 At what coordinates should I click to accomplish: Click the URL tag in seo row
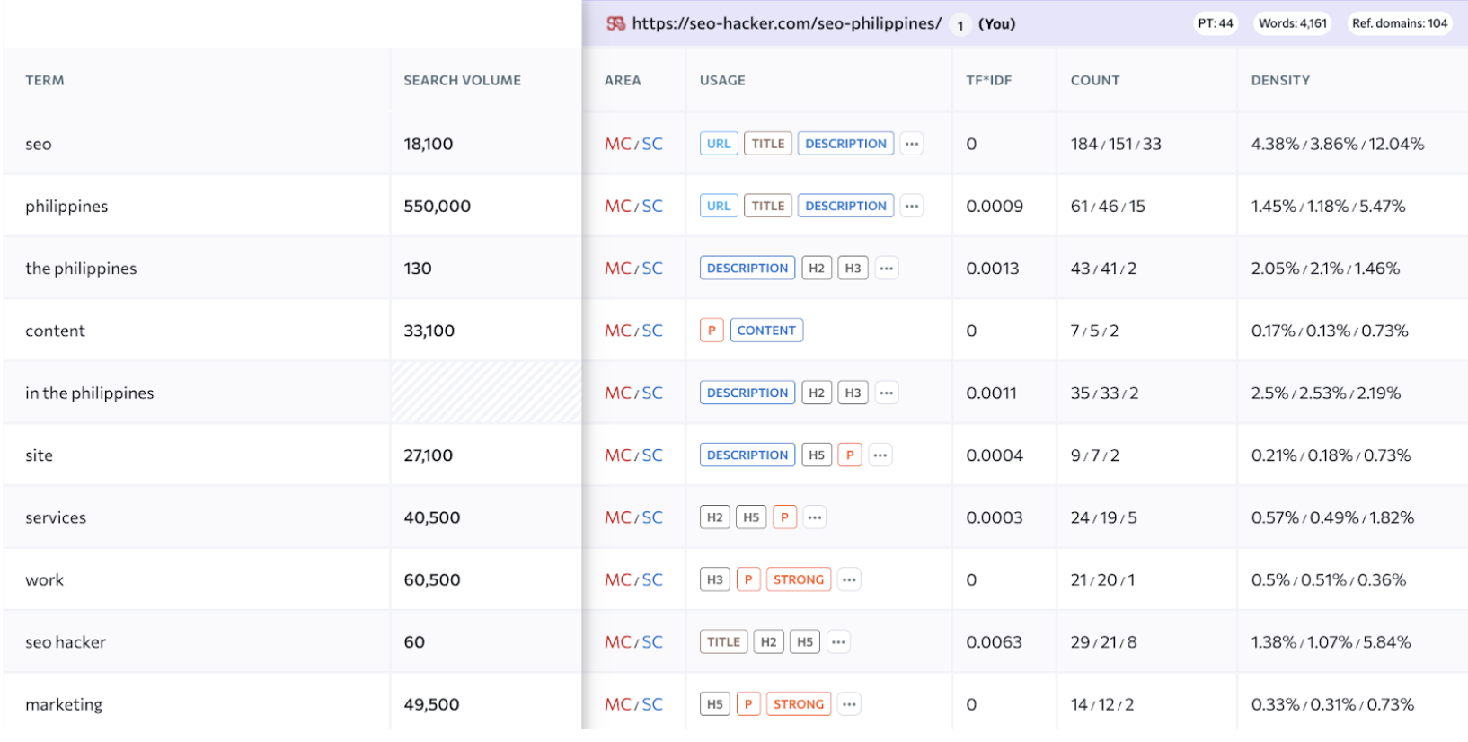719,144
